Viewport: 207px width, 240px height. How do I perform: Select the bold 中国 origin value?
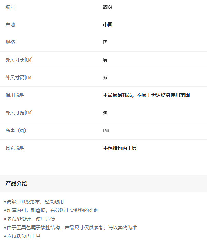[x=108, y=25]
